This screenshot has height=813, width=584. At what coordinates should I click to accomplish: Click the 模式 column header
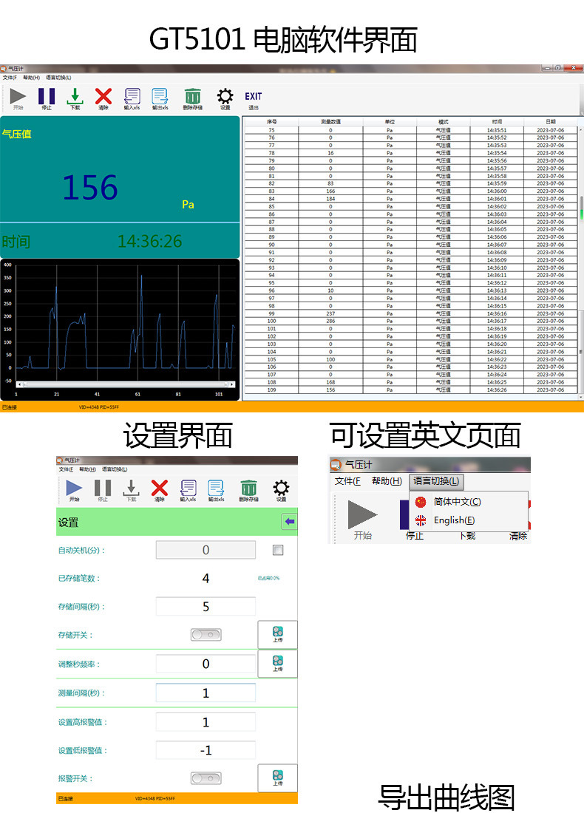pyautogui.click(x=443, y=122)
